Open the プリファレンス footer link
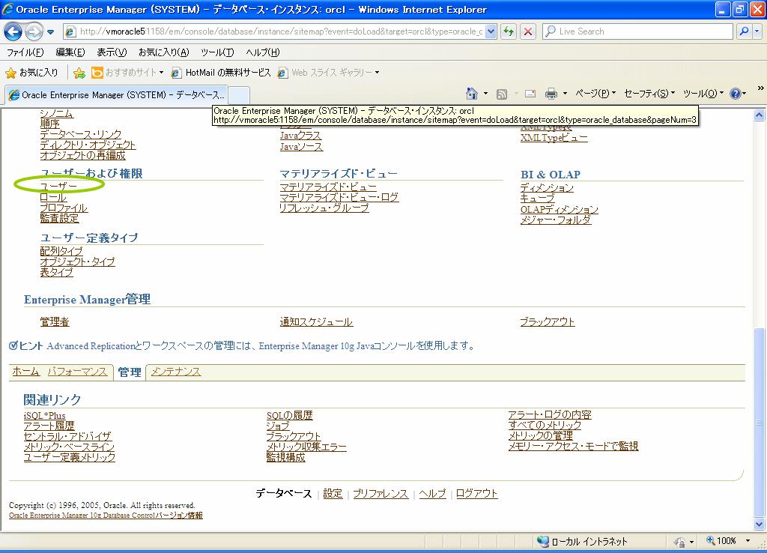This screenshot has width=767, height=553. [380, 494]
